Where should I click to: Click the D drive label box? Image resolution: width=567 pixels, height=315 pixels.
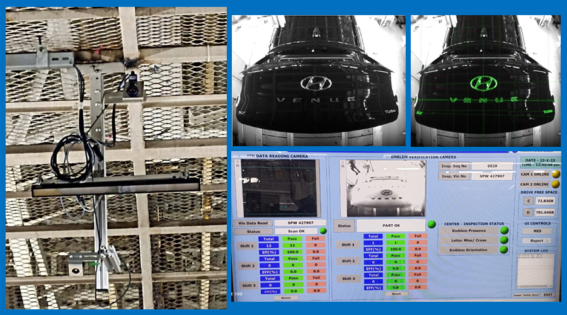coord(529,212)
